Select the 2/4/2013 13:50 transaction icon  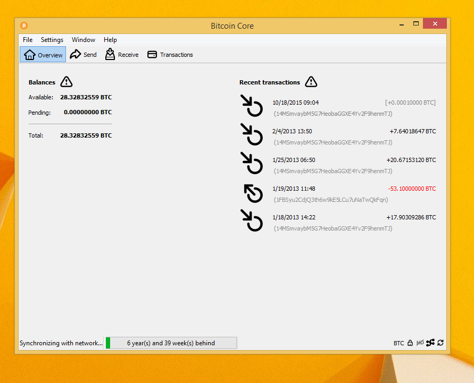click(252, 134)
